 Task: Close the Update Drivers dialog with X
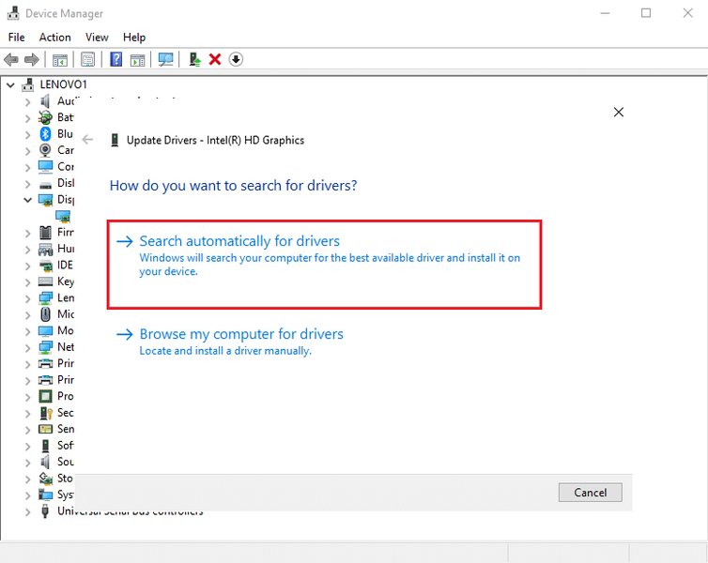click(618, 112)
